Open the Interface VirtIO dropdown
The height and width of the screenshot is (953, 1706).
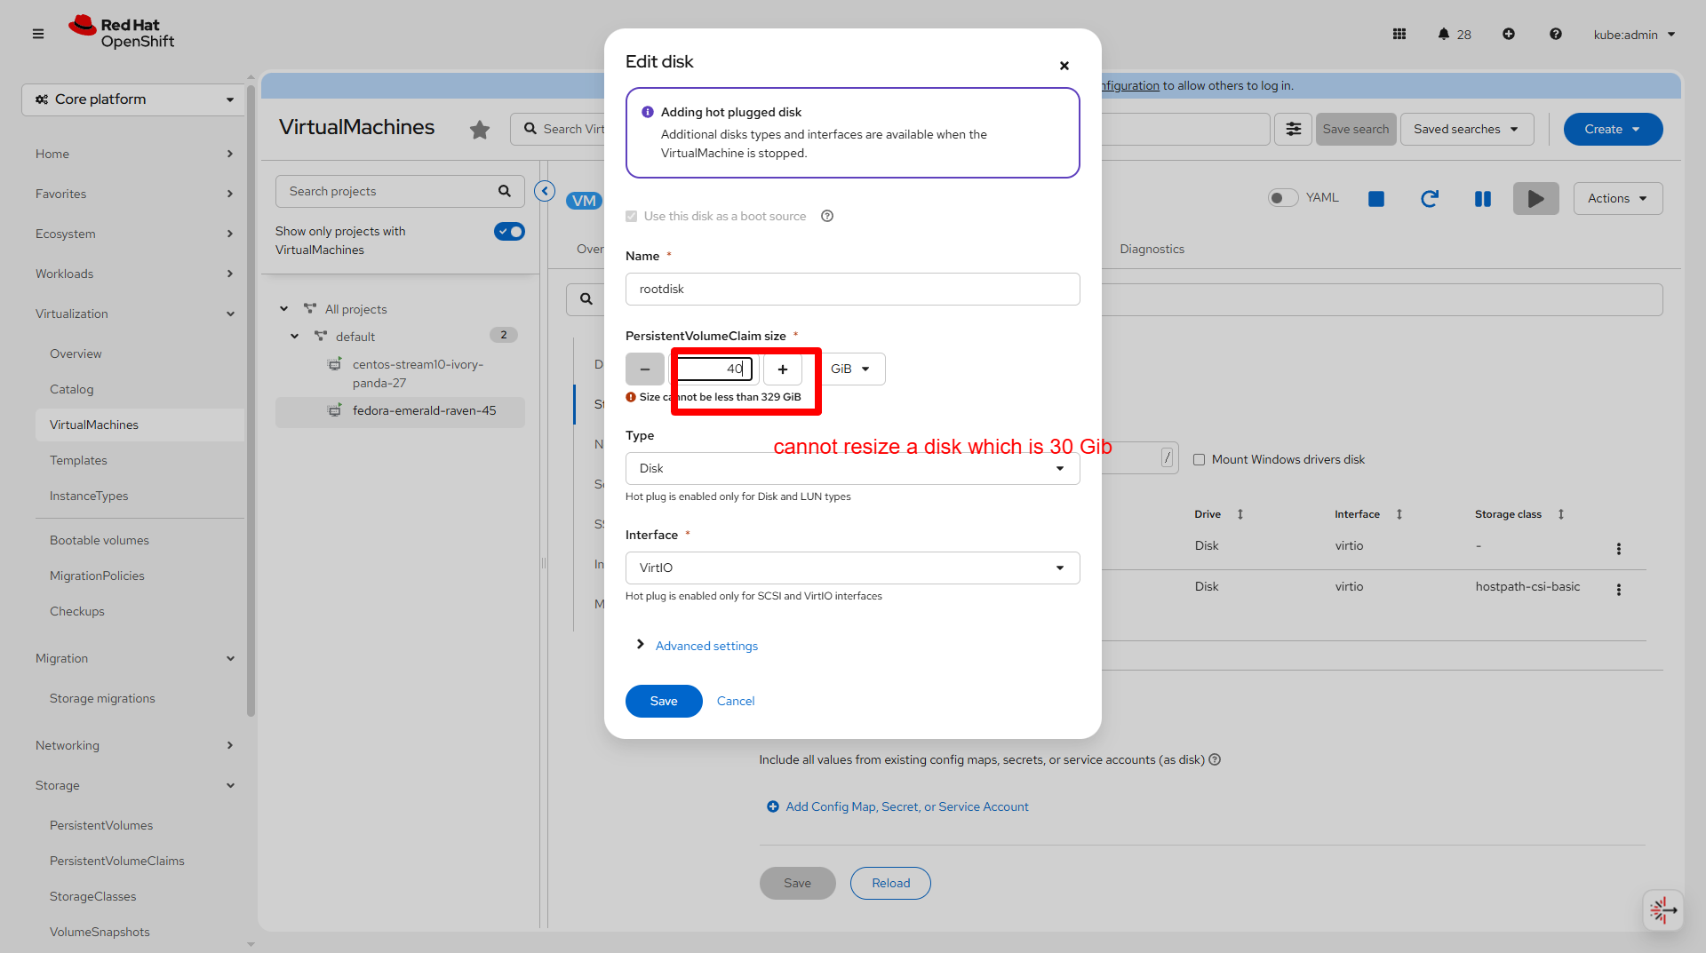pyautogui.click(x=852, y=568)
